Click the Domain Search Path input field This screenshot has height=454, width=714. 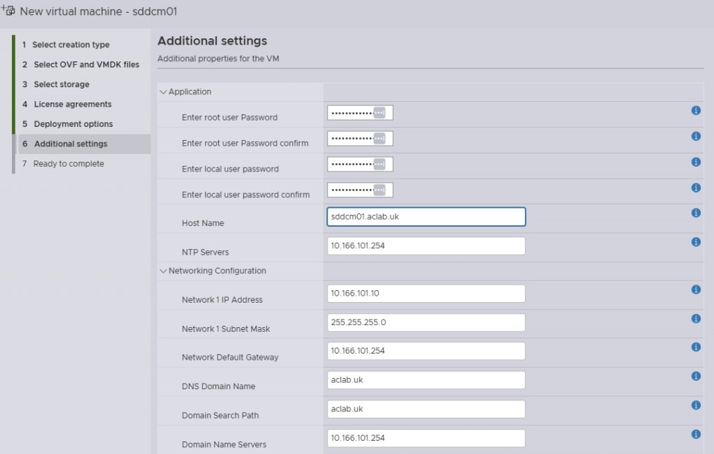click(x=425, y=409)
